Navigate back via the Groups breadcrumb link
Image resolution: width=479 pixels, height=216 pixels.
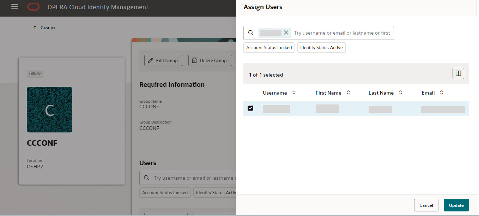(x=48, y=27)
